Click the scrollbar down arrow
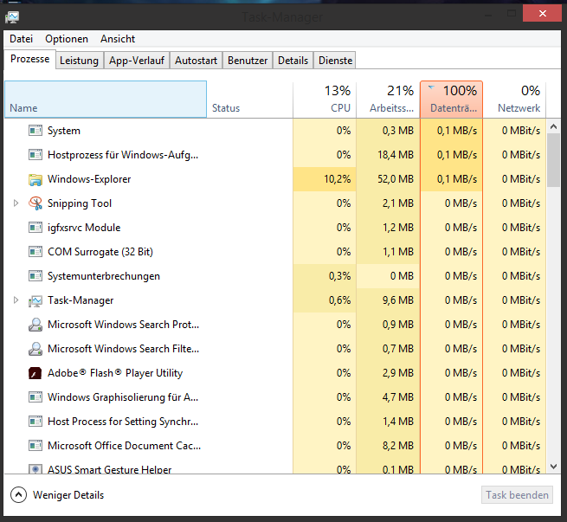This screenshot has width=567, height=522. click(x=553, y=467)
